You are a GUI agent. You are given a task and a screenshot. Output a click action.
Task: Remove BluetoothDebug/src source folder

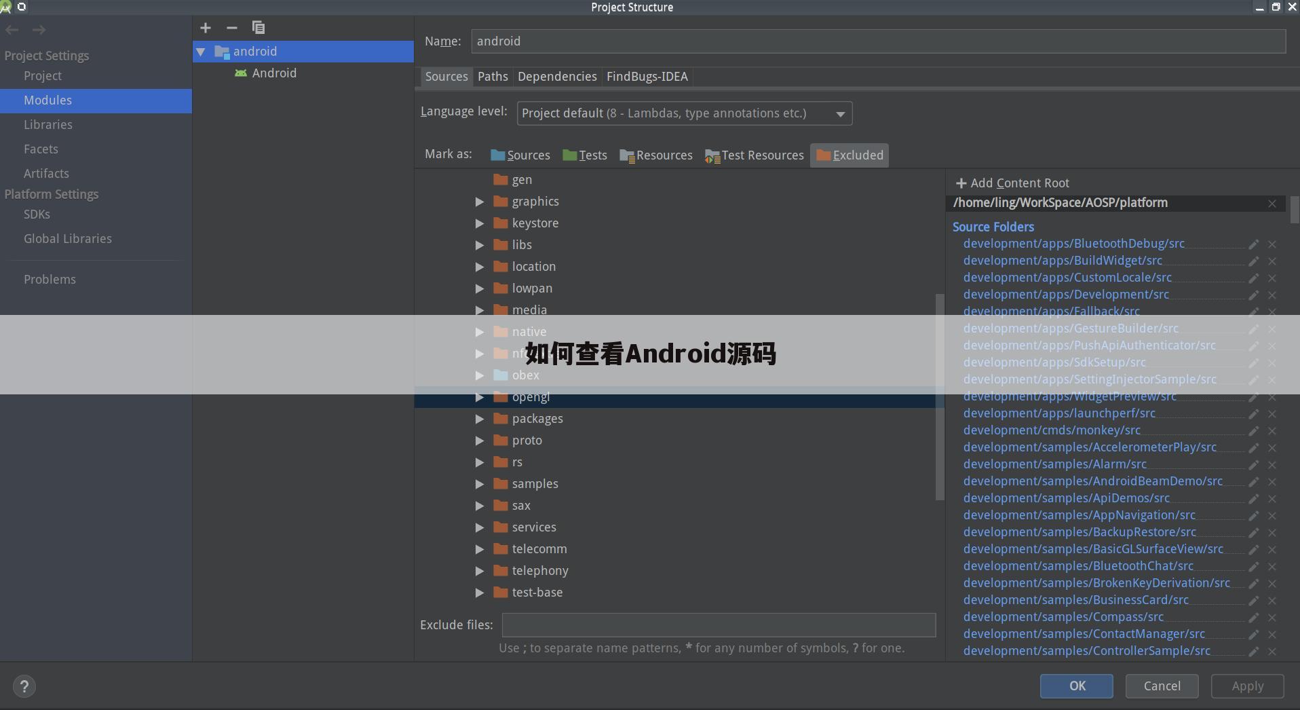(x=1272, y=244)
